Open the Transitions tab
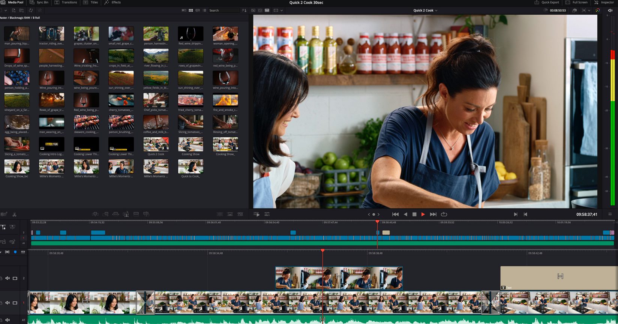618x324 pixels. coord(66,2)
